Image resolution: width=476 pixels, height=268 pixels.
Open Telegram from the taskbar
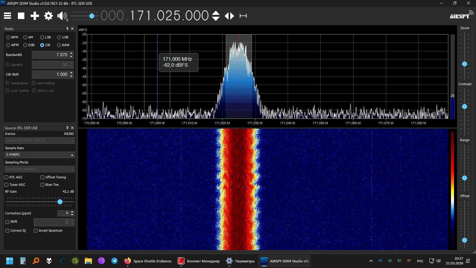(115, 261)
